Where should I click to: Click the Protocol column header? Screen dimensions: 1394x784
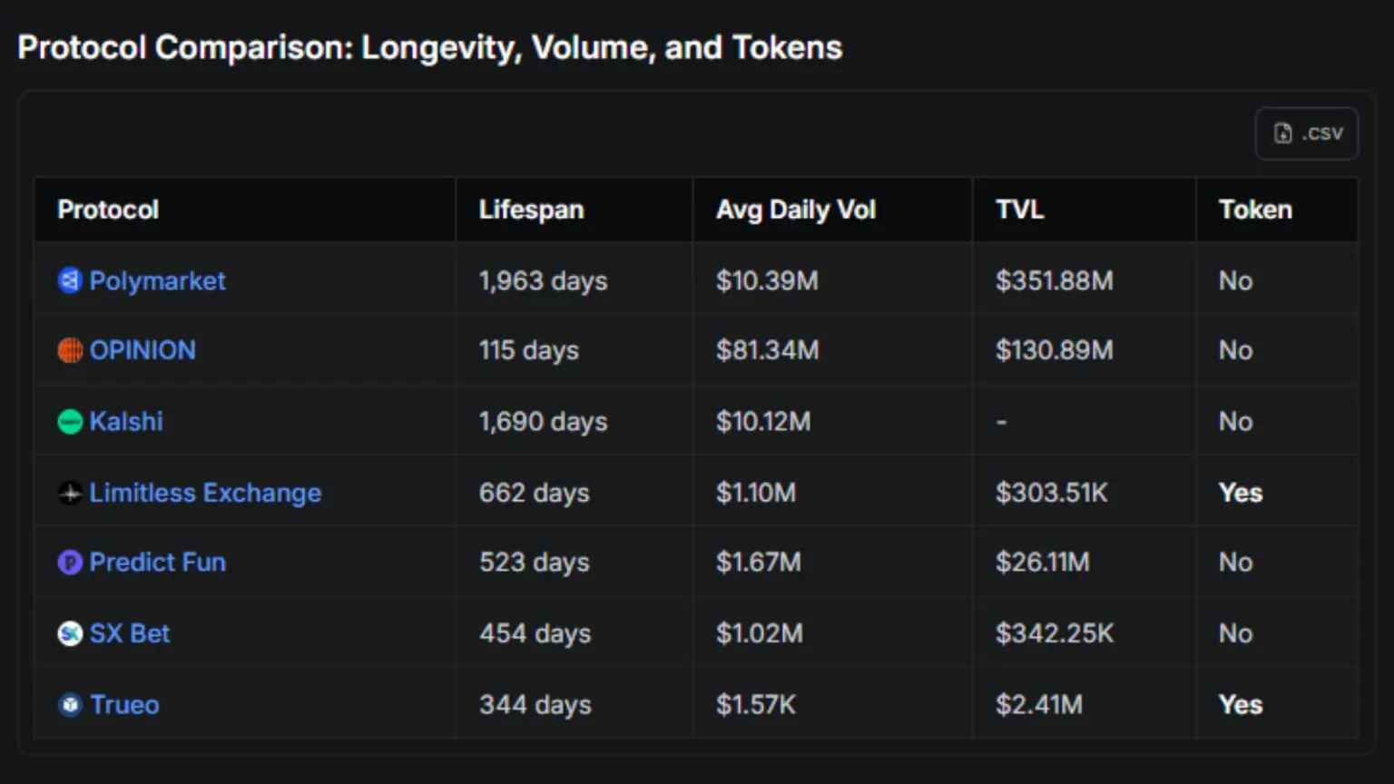(108, 210)
